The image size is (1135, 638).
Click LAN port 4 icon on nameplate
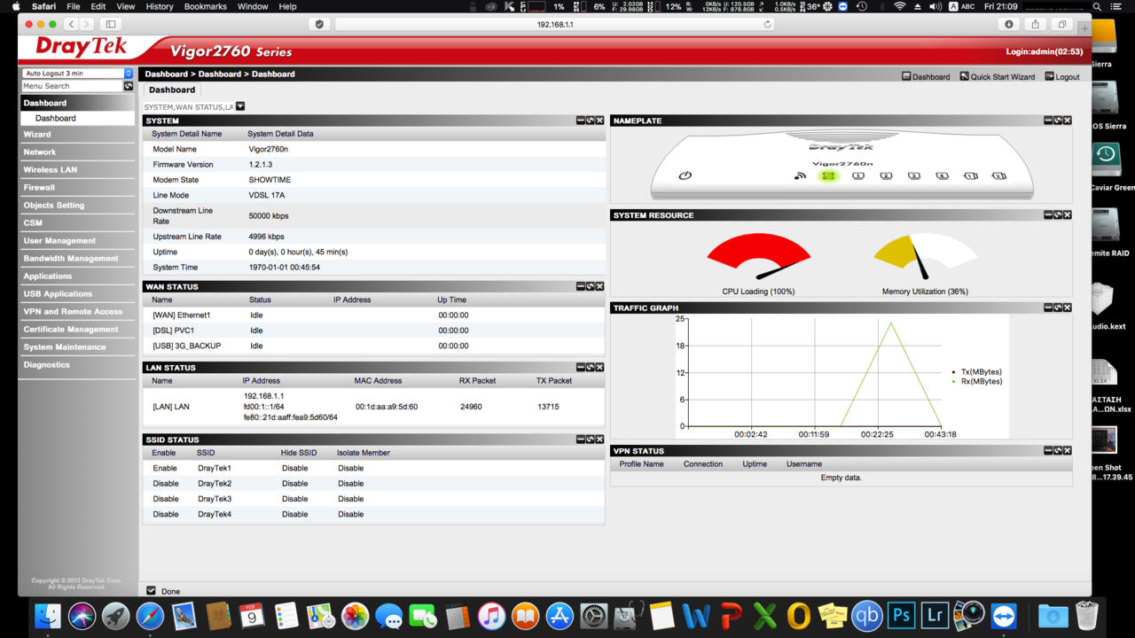(943, 175)
